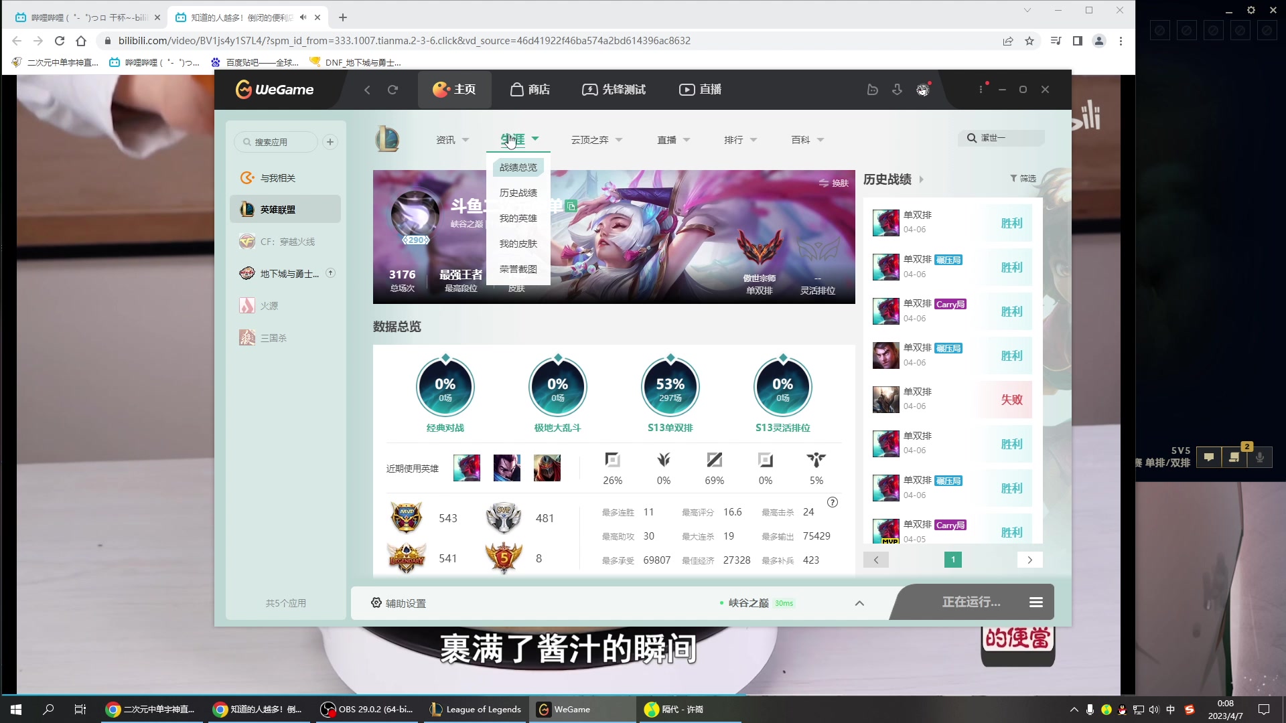Open the 先锋测试 tab
The image size is (1286, 723).
click(x=614, y=90)
